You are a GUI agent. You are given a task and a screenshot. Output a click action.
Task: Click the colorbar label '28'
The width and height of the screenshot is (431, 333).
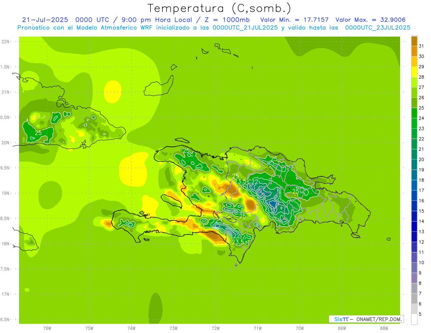(x=422, y=77)
